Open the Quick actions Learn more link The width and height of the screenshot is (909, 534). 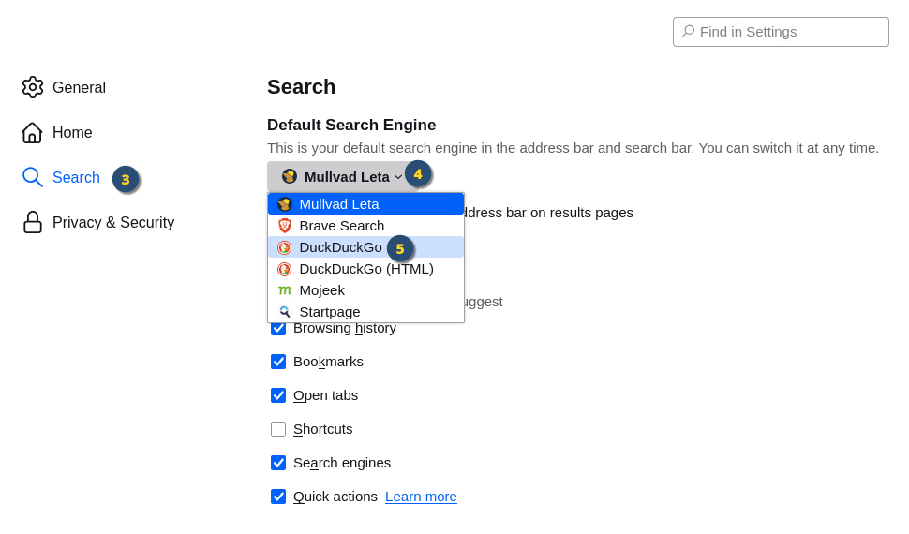pos(421,497)
